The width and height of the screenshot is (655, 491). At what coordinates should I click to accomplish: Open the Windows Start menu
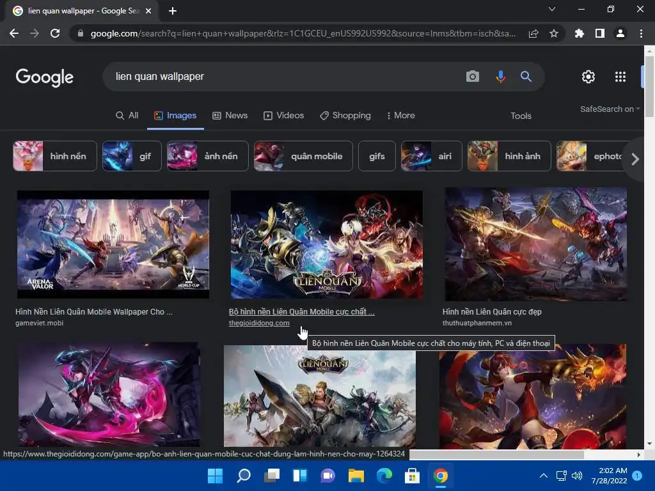point(215,476)
